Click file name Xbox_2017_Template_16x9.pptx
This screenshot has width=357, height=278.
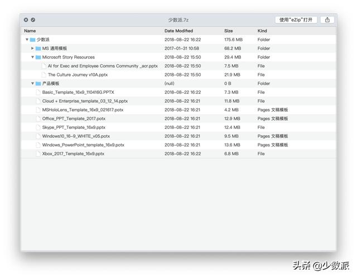[73, 154]
